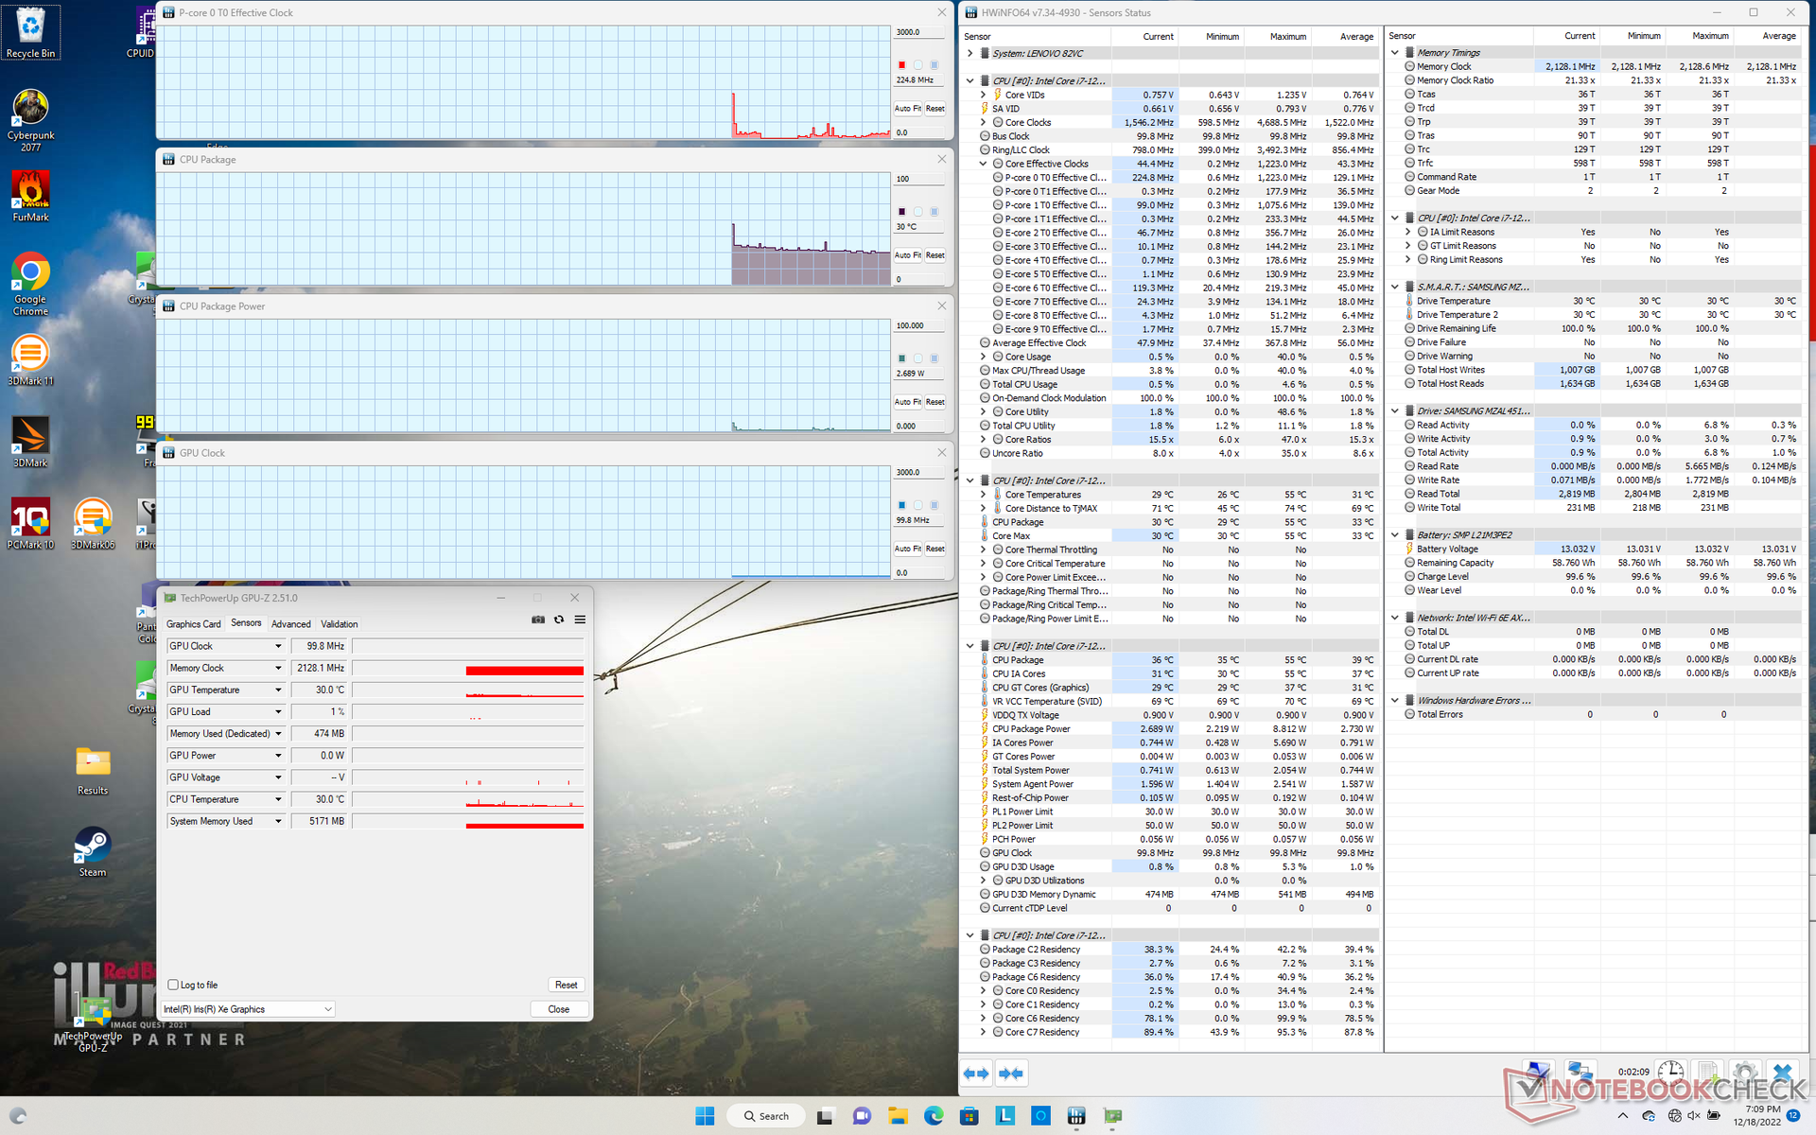
Task: Open the GPU Temperature sensor dropdown
Action: point(278,690)
